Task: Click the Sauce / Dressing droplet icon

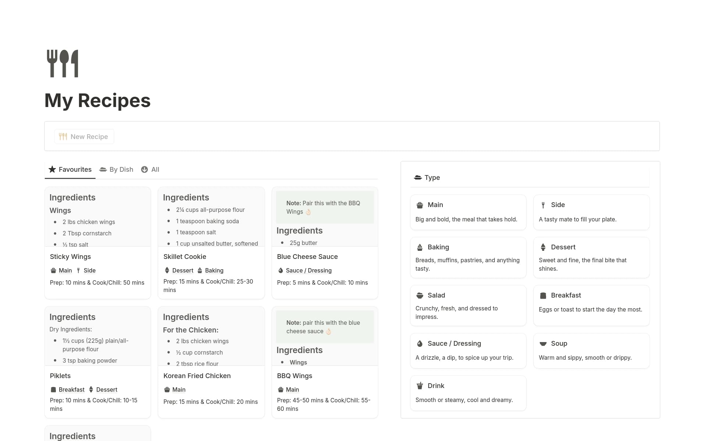Action: (x=420, y=344)
